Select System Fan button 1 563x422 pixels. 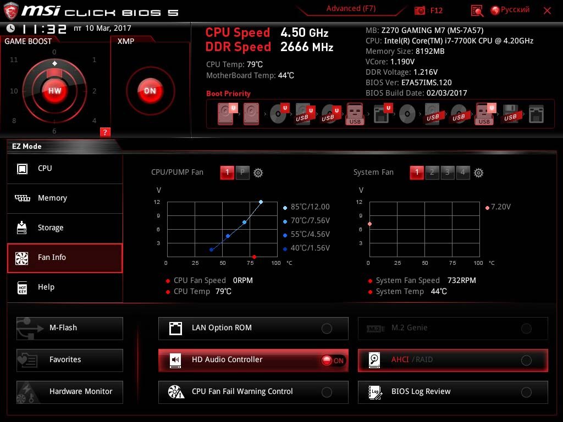(x=417, y=173)
